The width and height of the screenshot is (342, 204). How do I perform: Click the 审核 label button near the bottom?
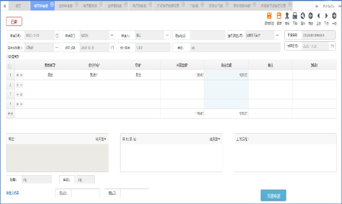67,180
